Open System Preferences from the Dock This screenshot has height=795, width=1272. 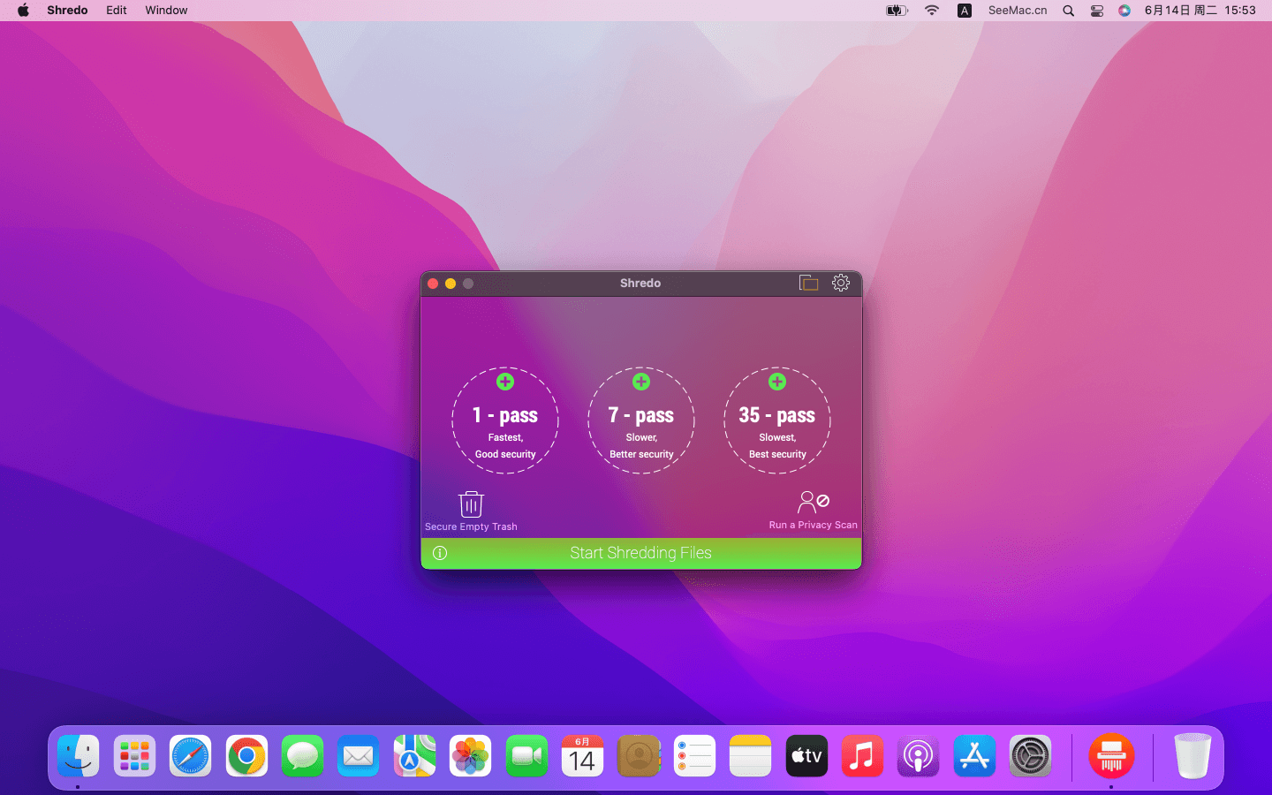[x=1031, y=756]
